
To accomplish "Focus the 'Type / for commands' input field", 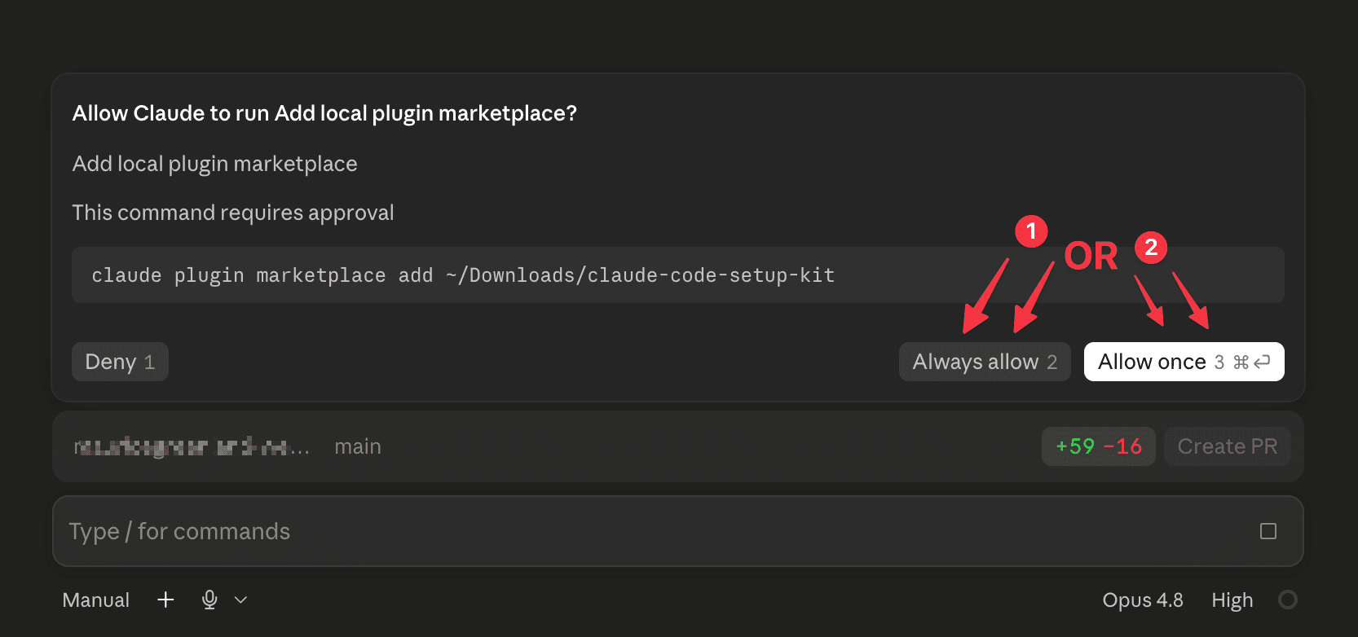I will tap(678, 531).
